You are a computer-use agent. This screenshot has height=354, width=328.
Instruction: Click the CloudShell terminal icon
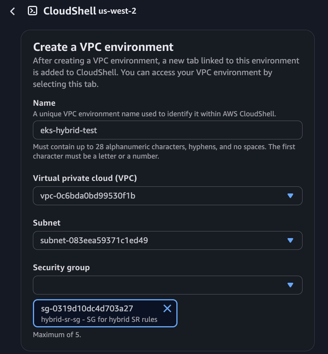click(33, 11)
